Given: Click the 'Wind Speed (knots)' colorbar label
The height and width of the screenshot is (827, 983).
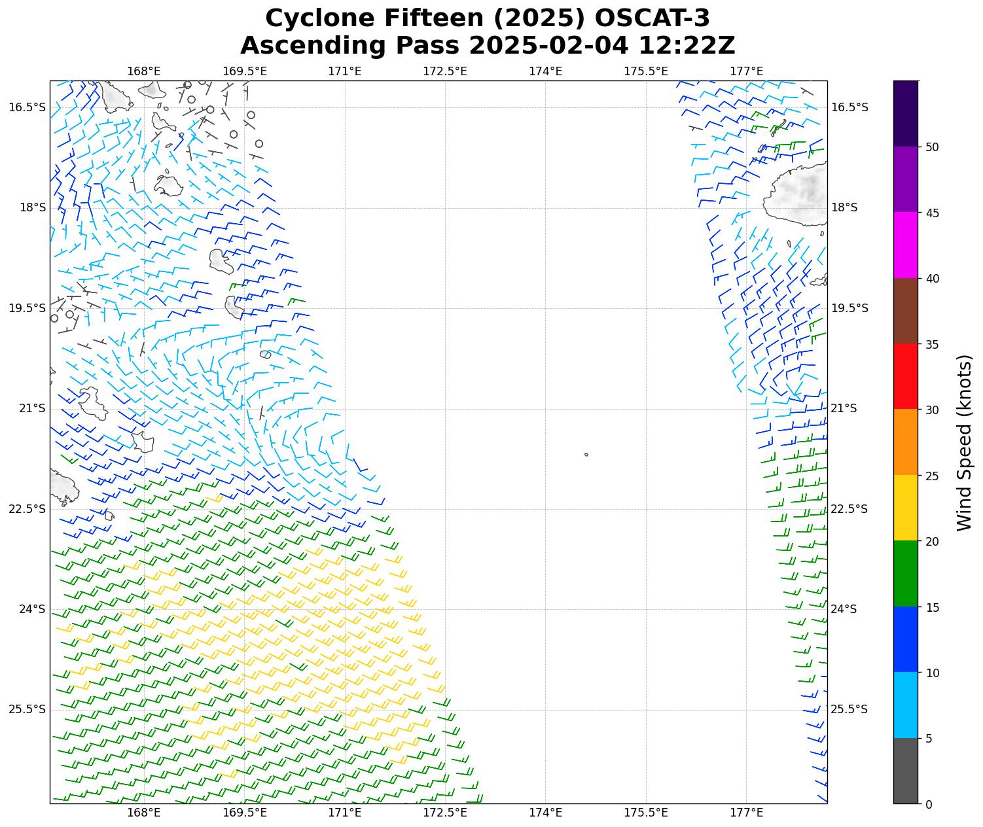Looking at the screenshot, I should (964, 442).
